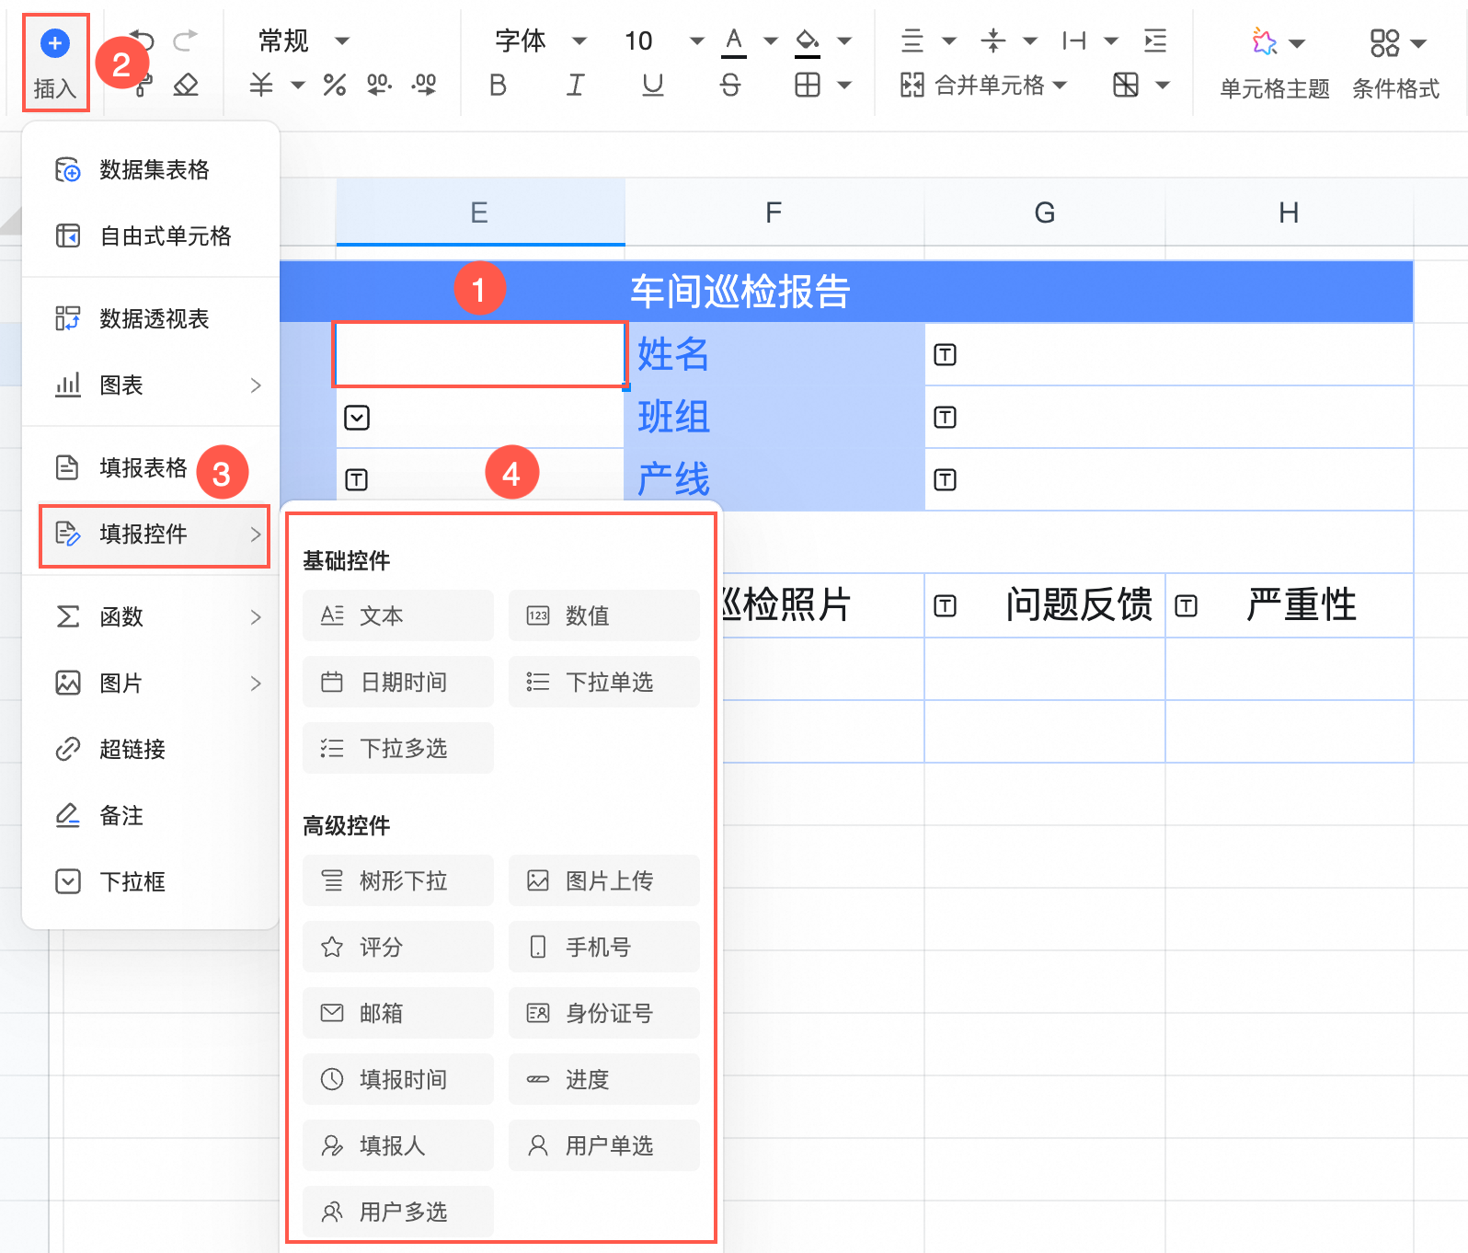Insert the 日期时间 date-time control

tap(398, 682)
